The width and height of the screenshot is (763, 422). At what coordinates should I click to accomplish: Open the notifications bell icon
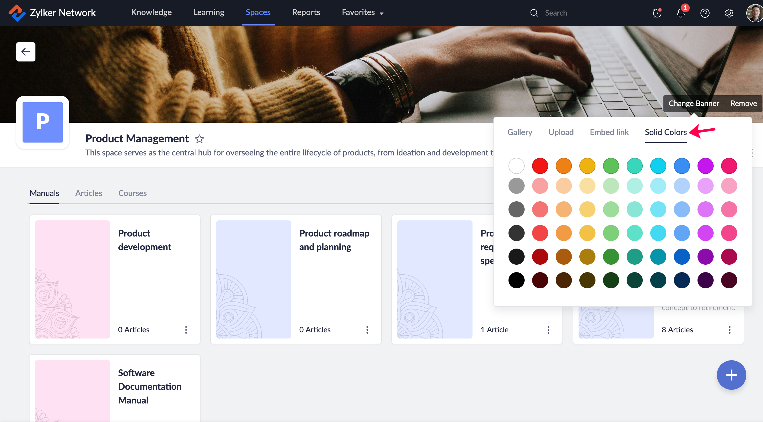(x=681, y=13)
